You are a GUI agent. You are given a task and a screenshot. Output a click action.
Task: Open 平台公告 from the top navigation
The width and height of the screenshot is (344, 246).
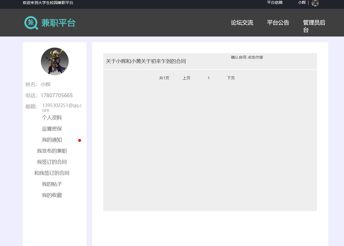point(278,23)
